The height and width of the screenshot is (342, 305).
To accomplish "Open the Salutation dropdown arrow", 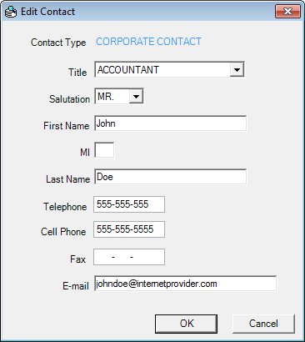I will [x=136, y=97].
